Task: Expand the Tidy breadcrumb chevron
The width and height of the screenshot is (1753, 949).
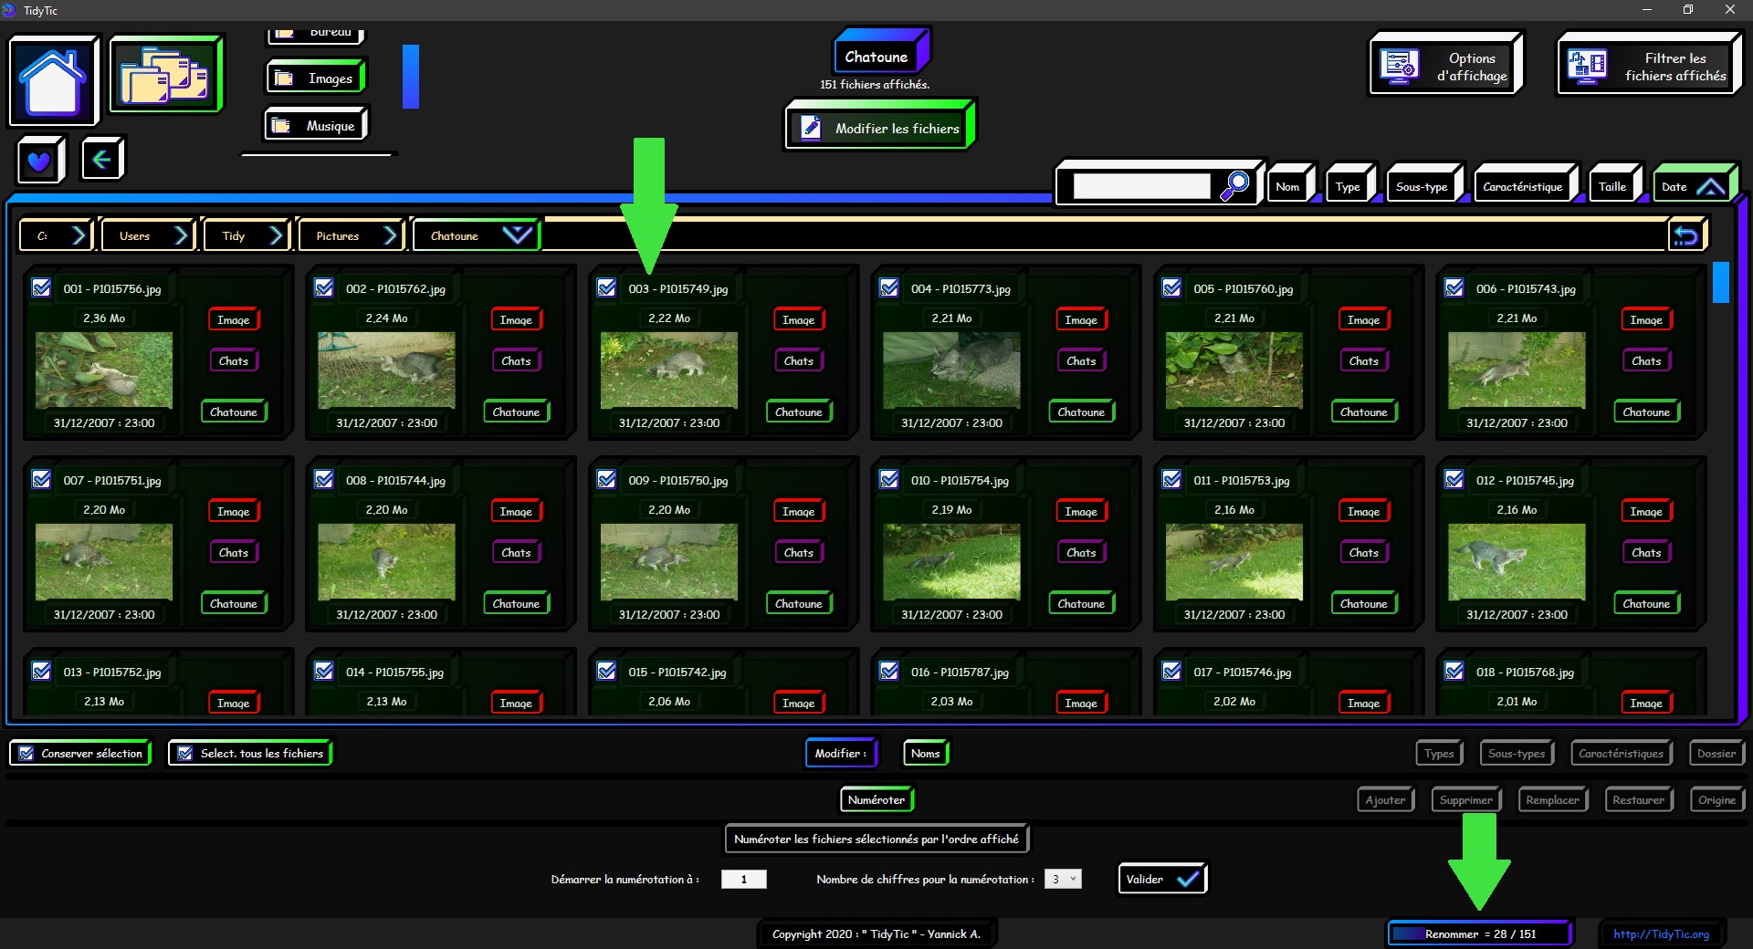Action: pos(276,235)
